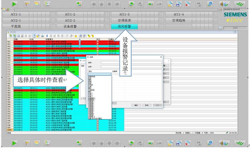Click the red X delete icon in top toolbar
This screenshot has width=250, height=148.
tap(187, 4)
